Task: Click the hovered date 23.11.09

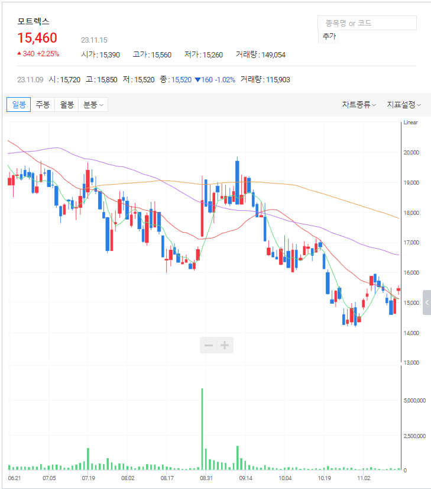Action: (30, 79)
